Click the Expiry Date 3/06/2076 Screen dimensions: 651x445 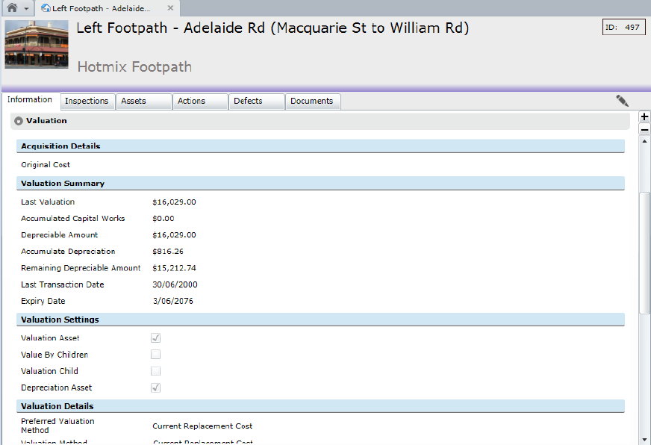[173, 301]
